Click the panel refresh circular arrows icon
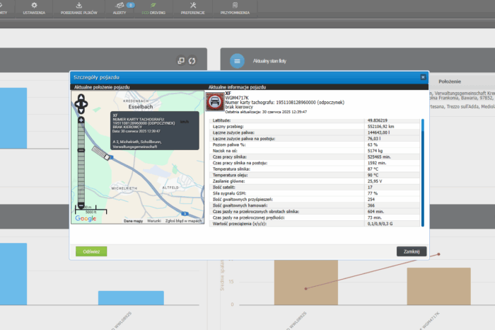 click(192, 61)
